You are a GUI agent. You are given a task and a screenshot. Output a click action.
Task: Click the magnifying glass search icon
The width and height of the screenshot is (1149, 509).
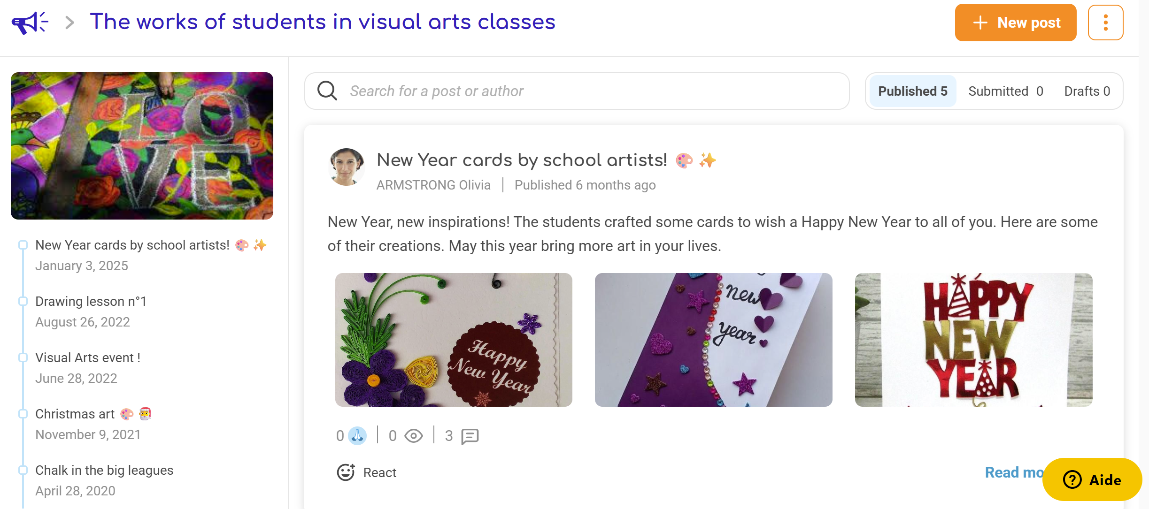(x=327, y=91)
